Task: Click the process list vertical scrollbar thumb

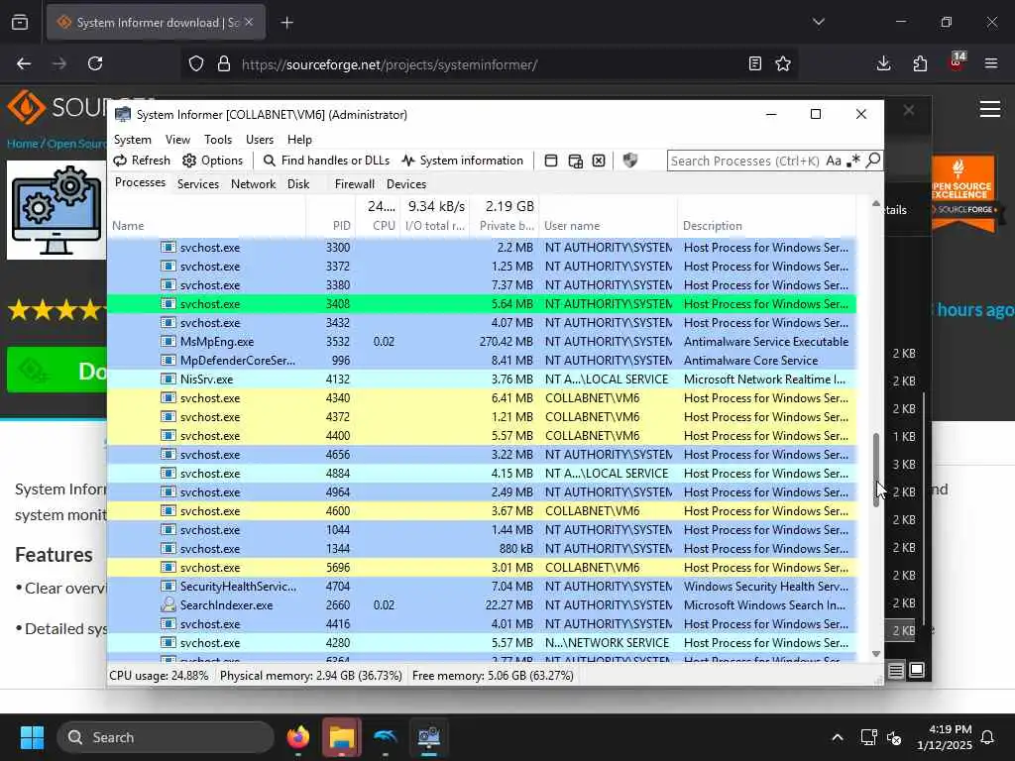Action: (876, 471)
